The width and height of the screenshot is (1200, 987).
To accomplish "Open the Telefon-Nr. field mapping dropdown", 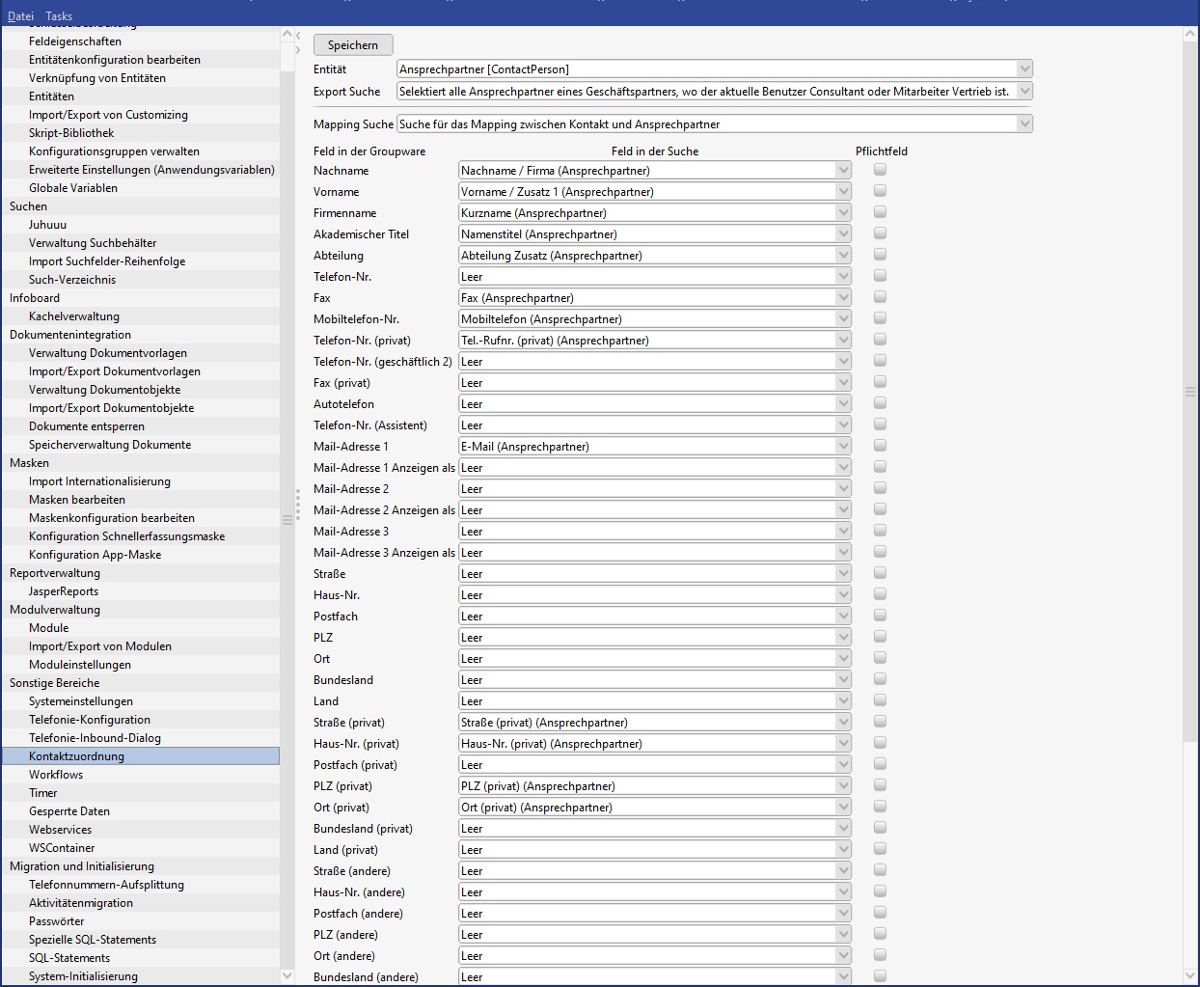I will 843,277.
